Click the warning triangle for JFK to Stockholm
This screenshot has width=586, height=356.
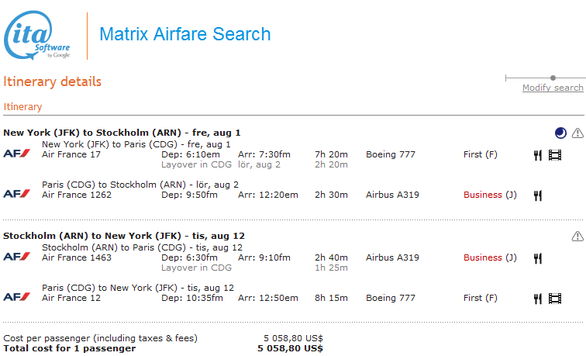click(x=577, y=133)
